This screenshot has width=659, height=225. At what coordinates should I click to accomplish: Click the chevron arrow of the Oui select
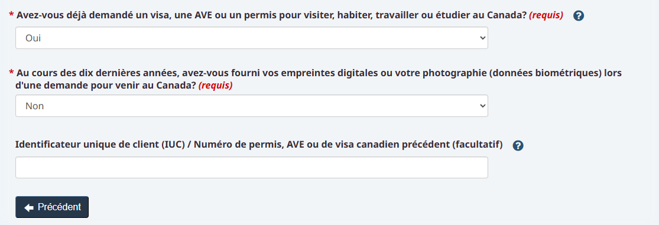(482, 38)
